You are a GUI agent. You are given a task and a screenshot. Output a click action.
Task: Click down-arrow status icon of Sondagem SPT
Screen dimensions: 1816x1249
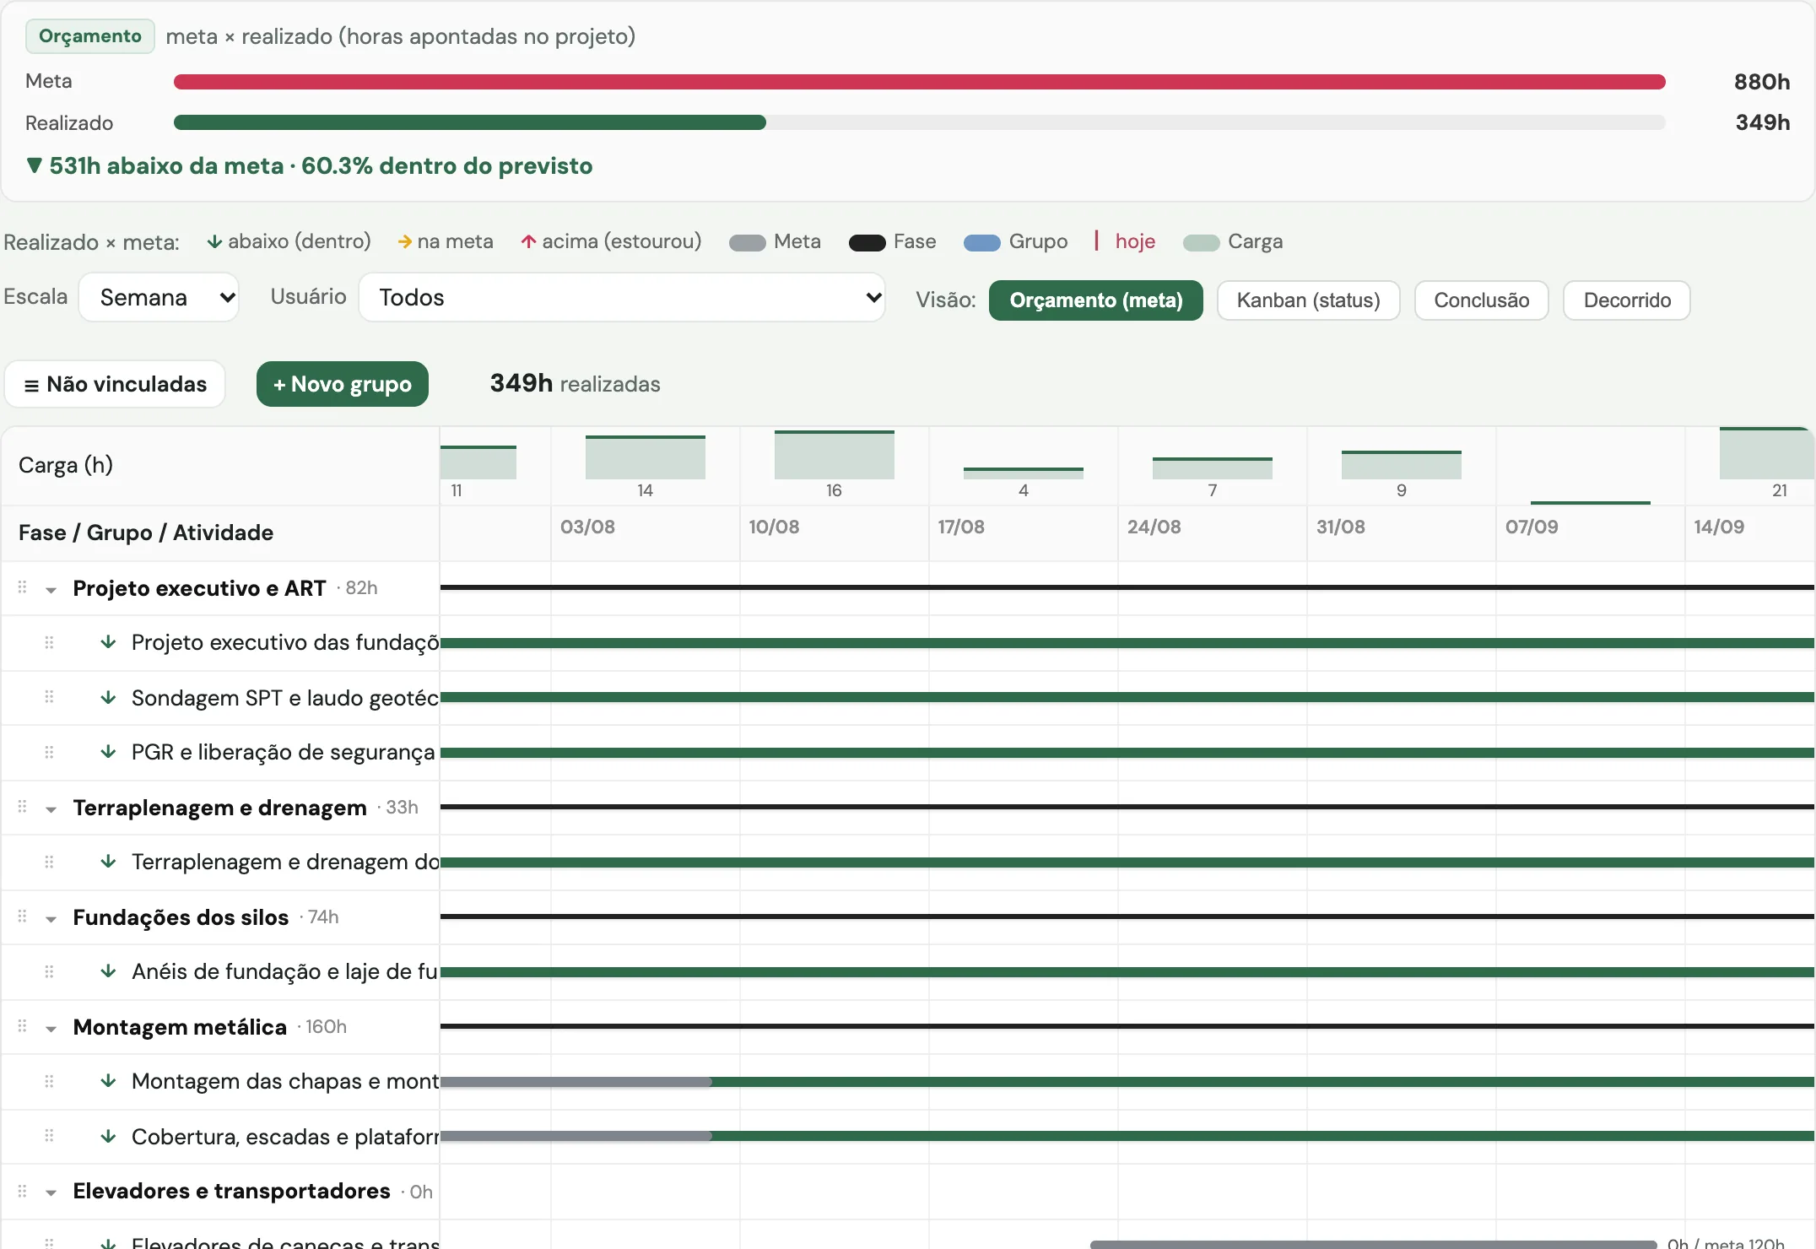(x=108, y=697)
